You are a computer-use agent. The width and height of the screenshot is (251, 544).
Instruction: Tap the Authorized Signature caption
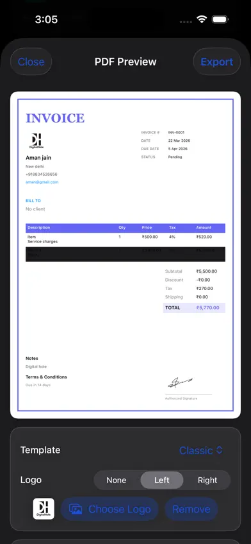click(181, 398)
